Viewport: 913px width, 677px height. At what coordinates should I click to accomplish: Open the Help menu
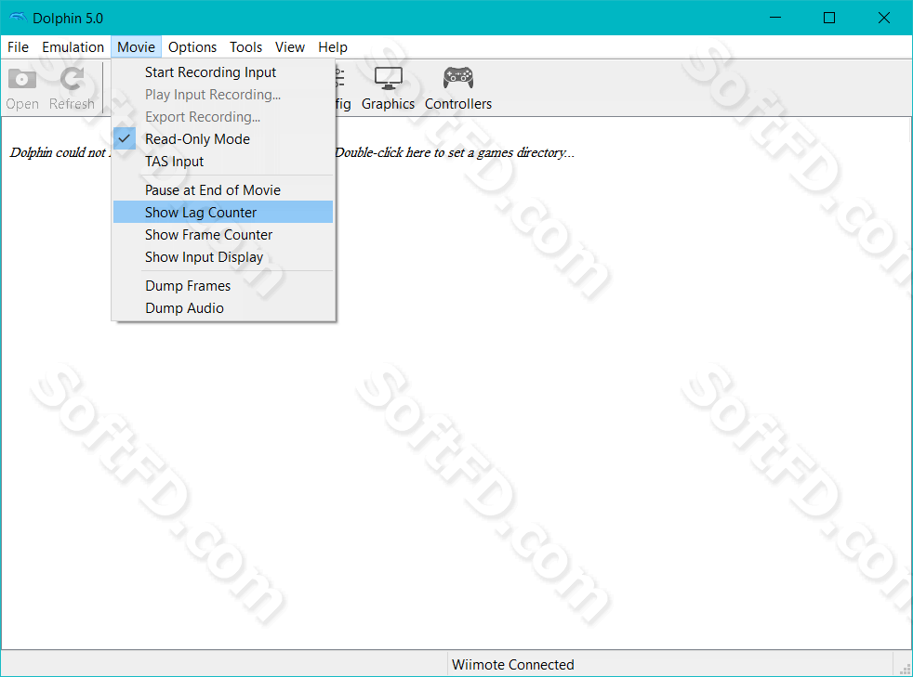pos(333,47)
